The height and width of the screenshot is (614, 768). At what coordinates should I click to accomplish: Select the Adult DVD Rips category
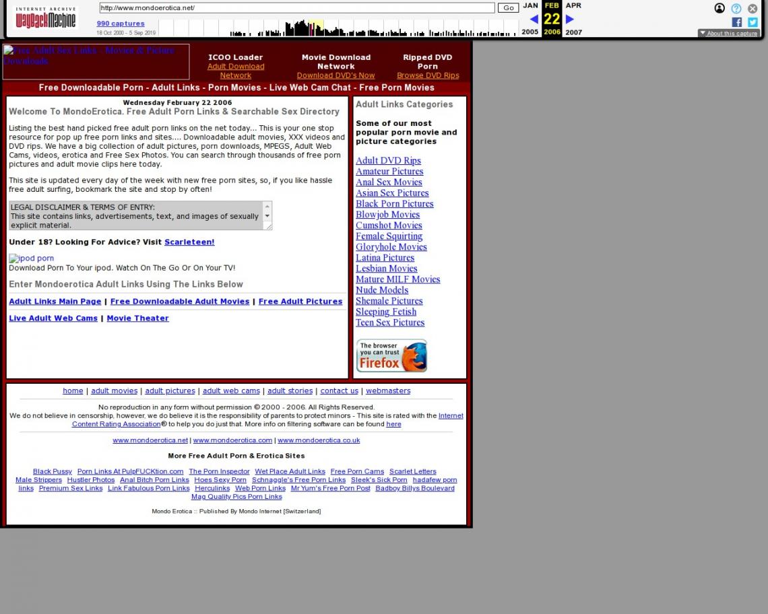pyautogui.click(x=389, y=161)
